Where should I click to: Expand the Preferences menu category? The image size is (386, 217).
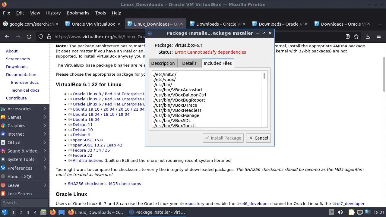pyautogui.click(x=24, y=168)
